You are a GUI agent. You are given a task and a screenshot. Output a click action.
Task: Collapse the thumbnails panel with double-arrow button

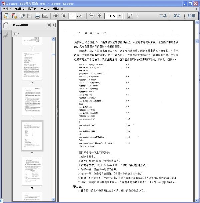coord(49,25)
